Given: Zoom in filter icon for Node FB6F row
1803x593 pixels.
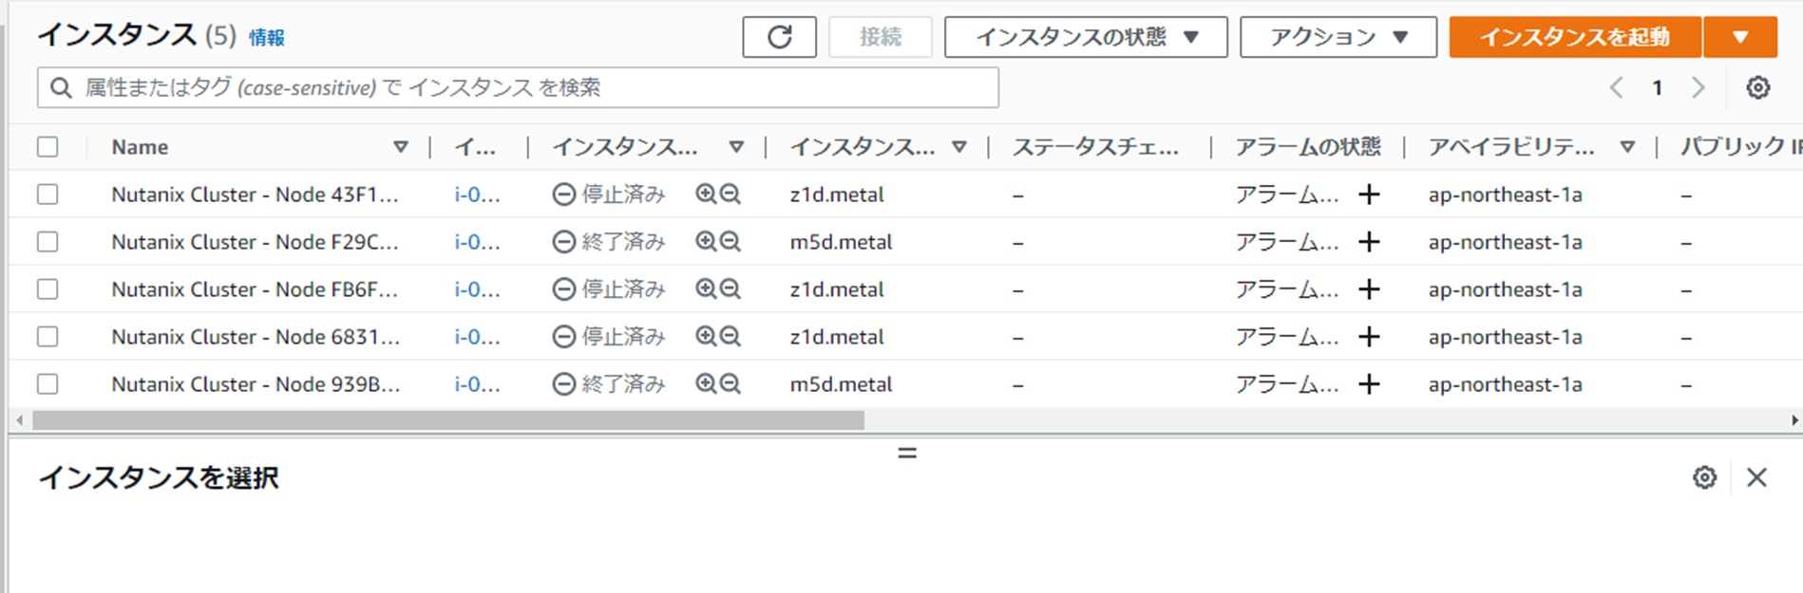Looking at the screenshot, I should 706,289.
